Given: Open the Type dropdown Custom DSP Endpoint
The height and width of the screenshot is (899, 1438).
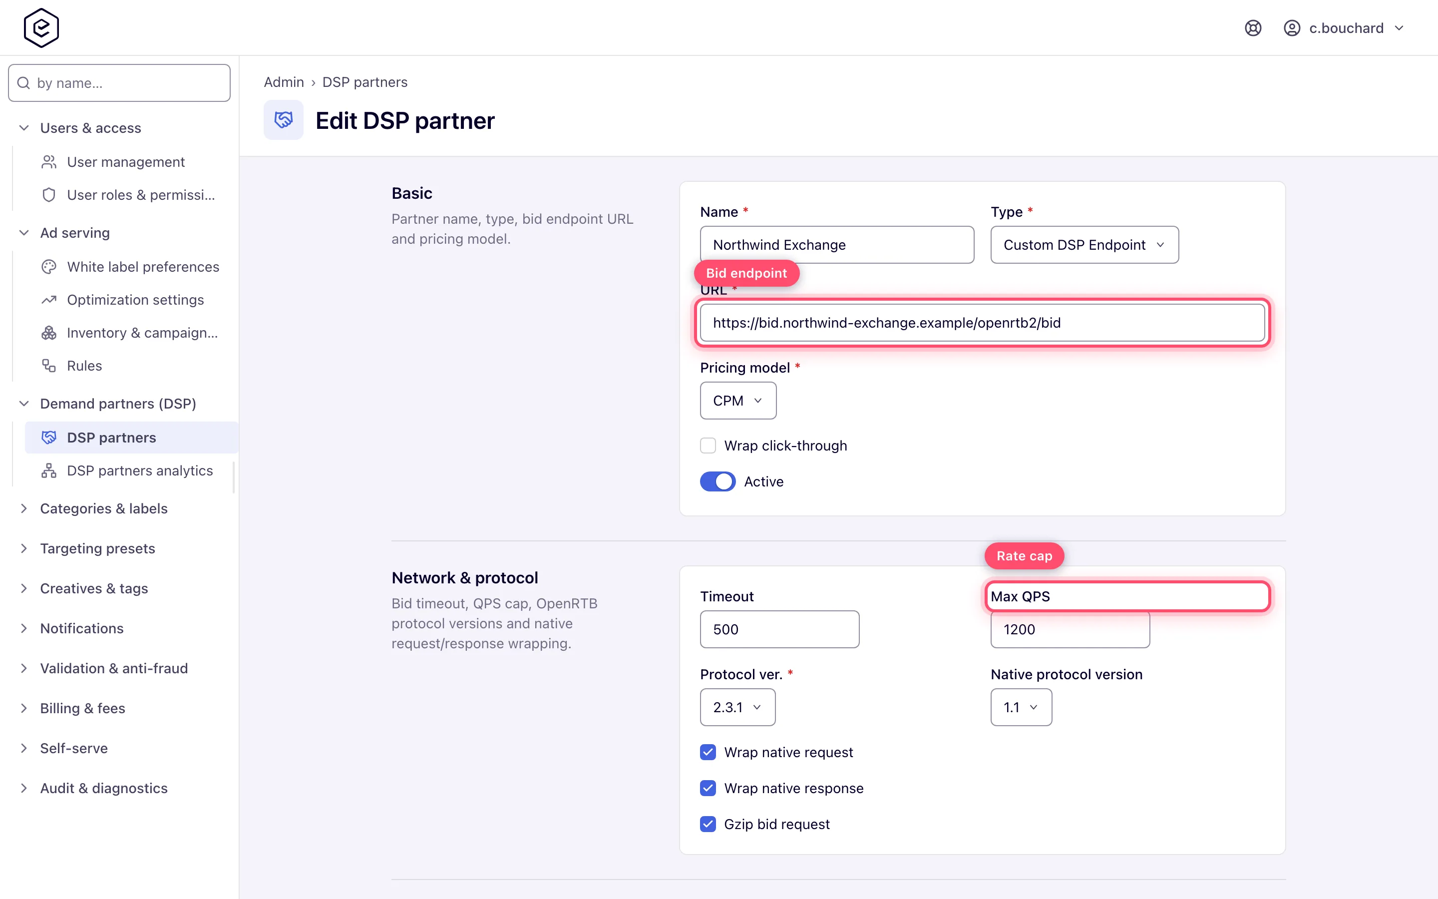Looking at the screenshot, I should (1084, 245).
